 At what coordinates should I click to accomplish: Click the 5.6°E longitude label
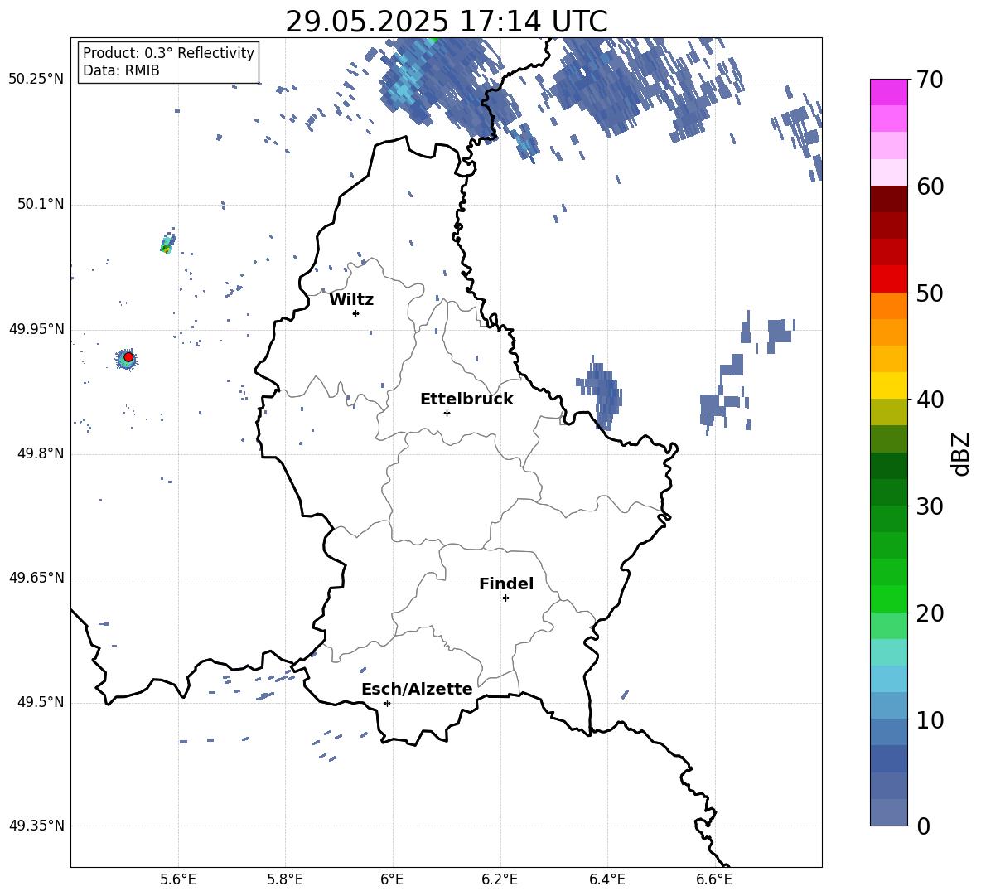178,879
